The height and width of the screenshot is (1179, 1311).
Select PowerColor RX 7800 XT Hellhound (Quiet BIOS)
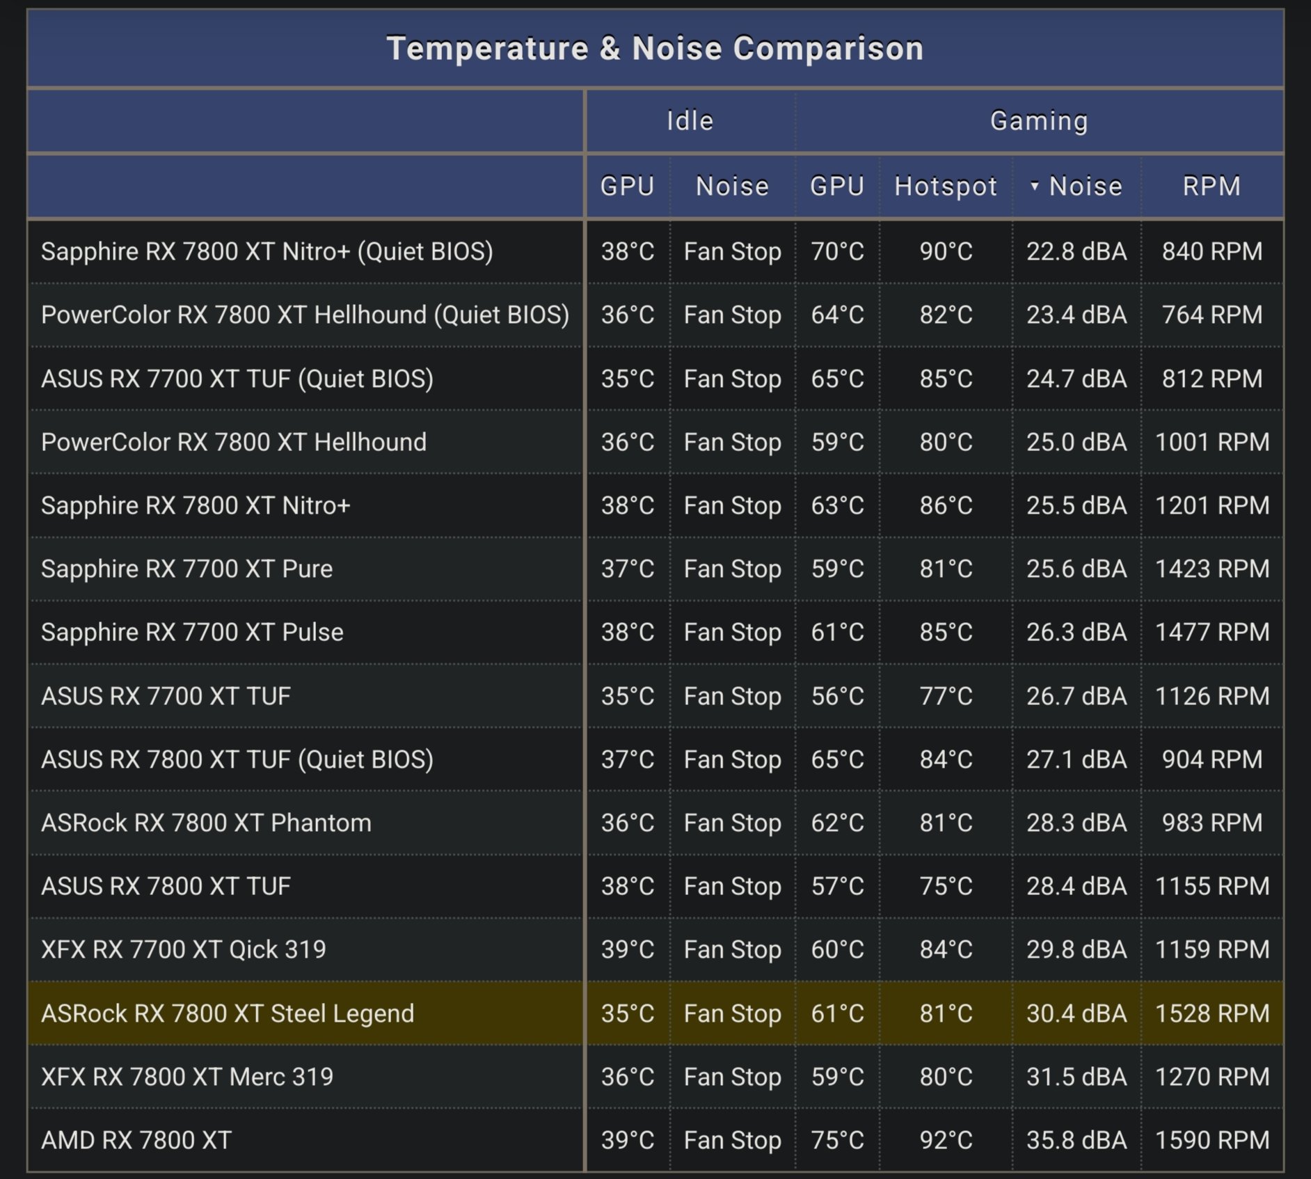pyautogui.click(x=305, y=315)
